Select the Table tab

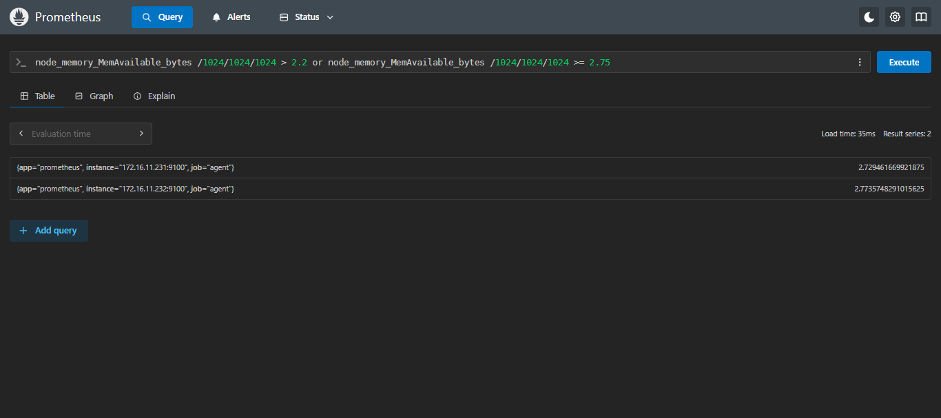(38, 96)
